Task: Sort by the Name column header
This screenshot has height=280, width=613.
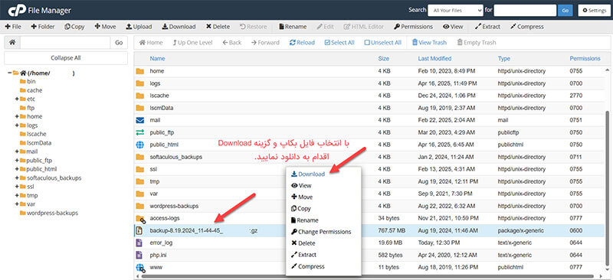Action: point(157,59)
